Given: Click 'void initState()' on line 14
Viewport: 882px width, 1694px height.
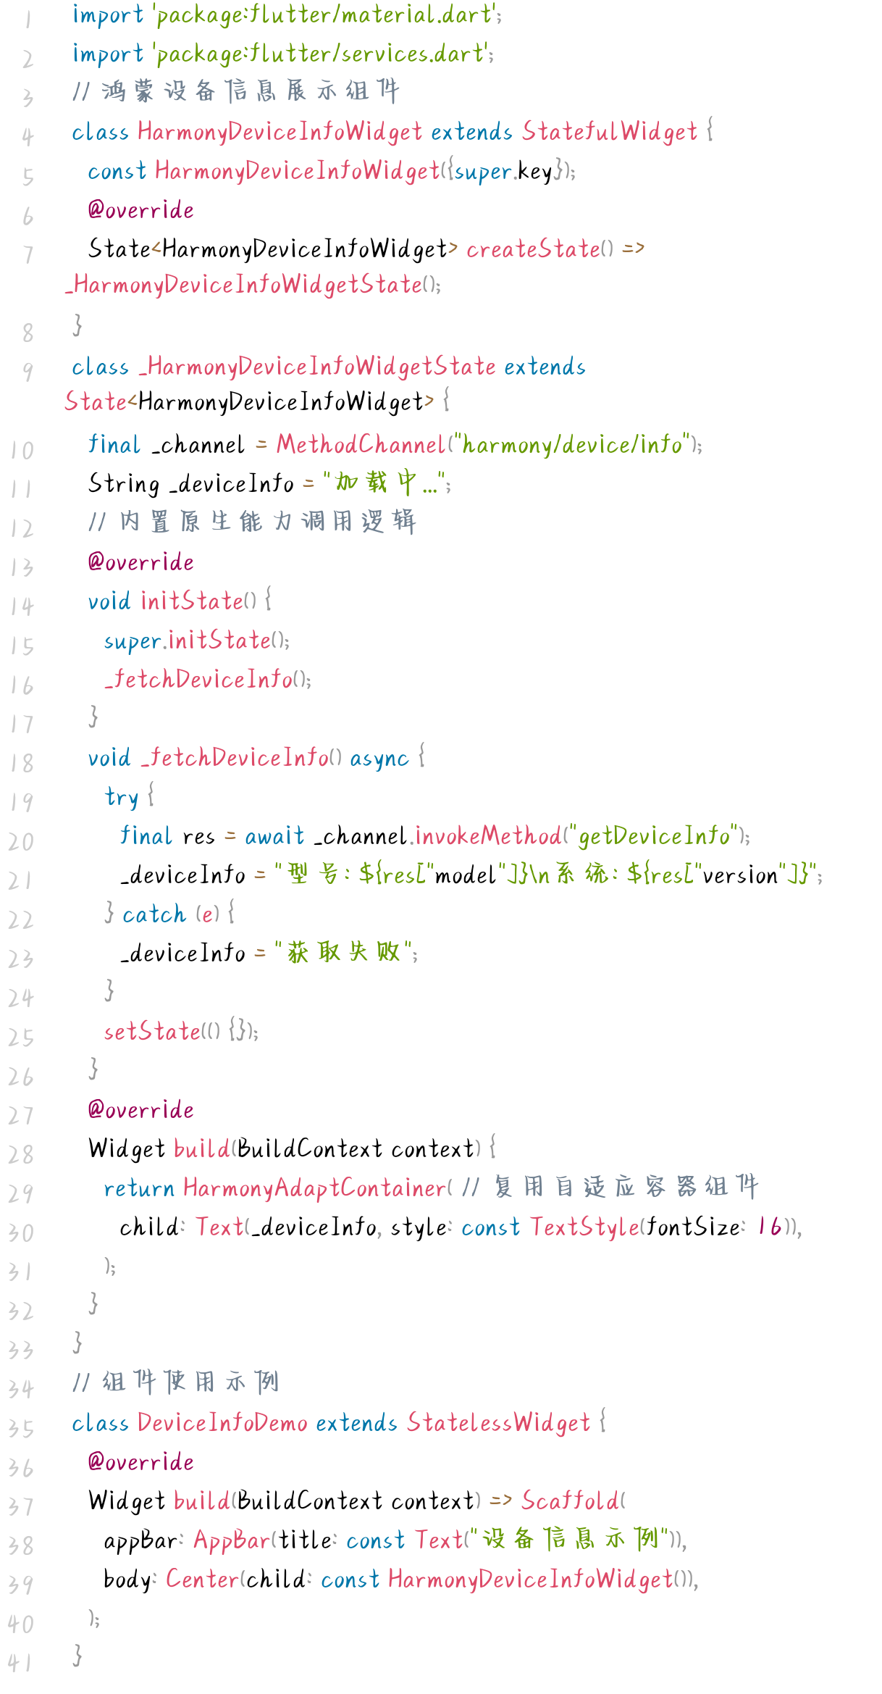Looking at the screenshot, I should tap(172, 601).
